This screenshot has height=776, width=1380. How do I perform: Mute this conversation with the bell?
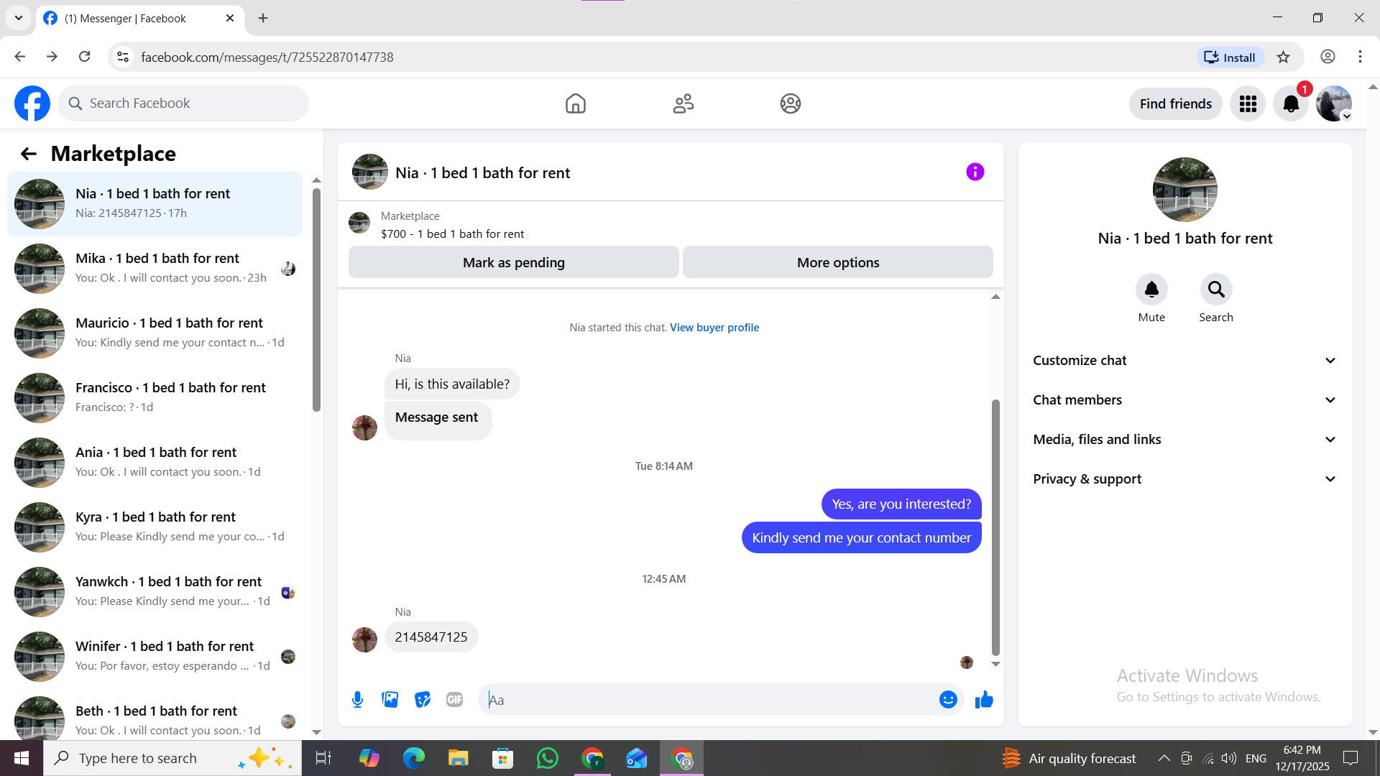tap(1151, 290)
